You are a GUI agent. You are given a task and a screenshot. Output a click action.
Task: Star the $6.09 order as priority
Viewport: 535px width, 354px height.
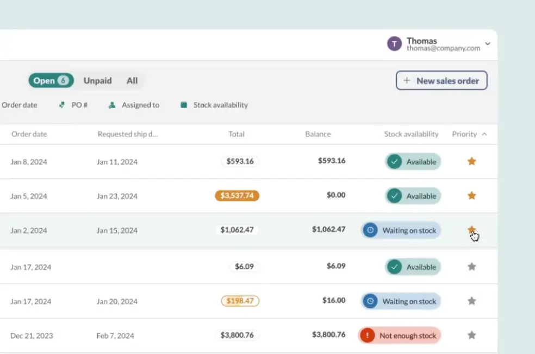tap(472, 267)
